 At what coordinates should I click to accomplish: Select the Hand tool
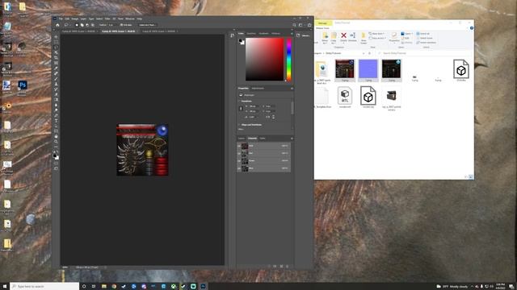56,136
